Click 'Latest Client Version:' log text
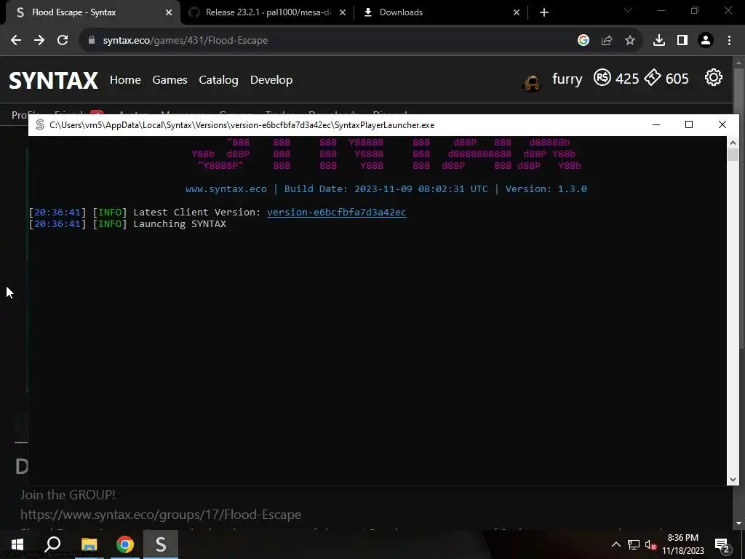 click(x=196, y=212)
